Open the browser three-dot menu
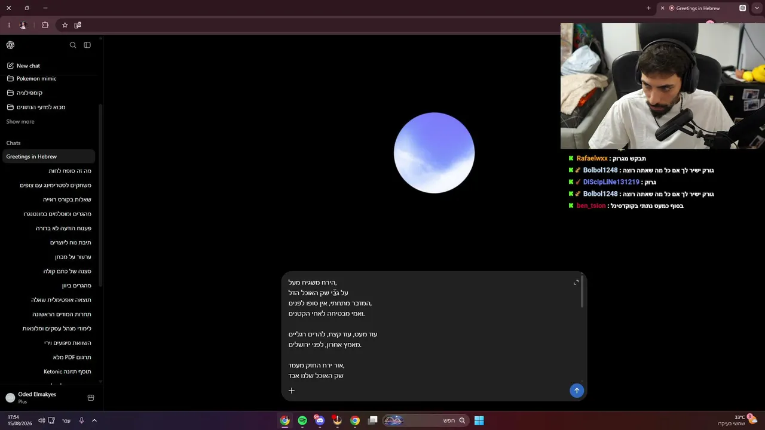The height and width of the screenshot is (430, 765). point(9,25)
